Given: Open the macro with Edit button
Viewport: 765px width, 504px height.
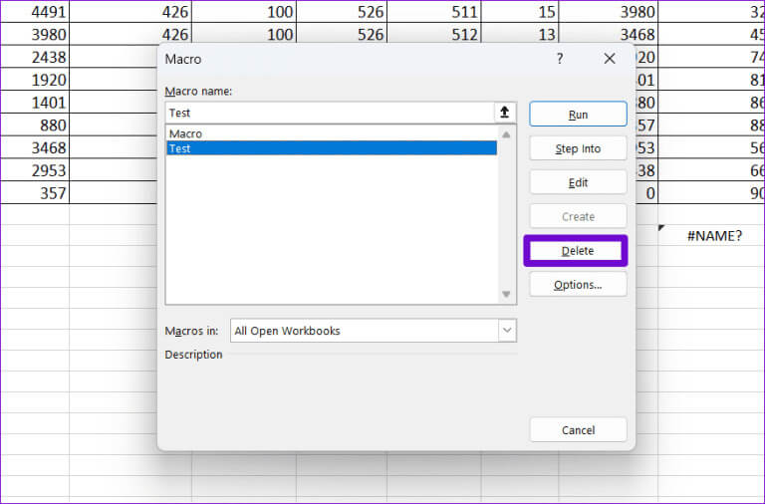Looking at the screenshot, I should point(578,182).
